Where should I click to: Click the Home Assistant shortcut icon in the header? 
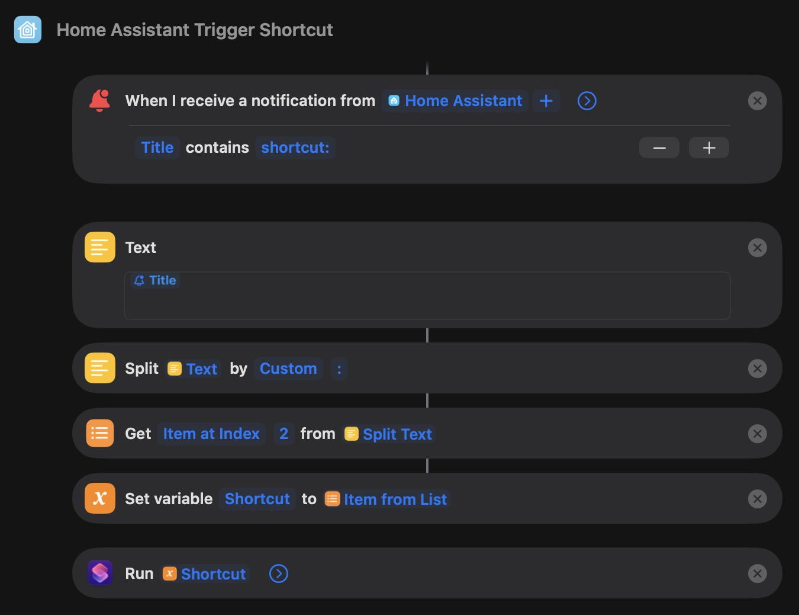click(28, 30)
